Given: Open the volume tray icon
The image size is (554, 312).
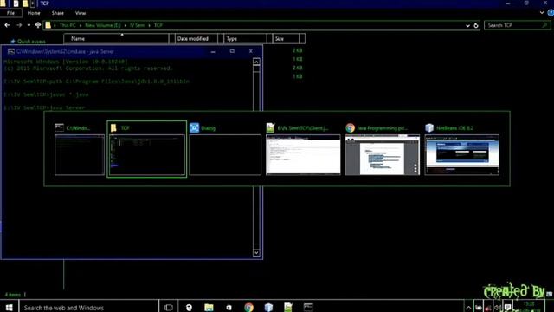Looking at the screenshot, I should (x=498, y=308).
